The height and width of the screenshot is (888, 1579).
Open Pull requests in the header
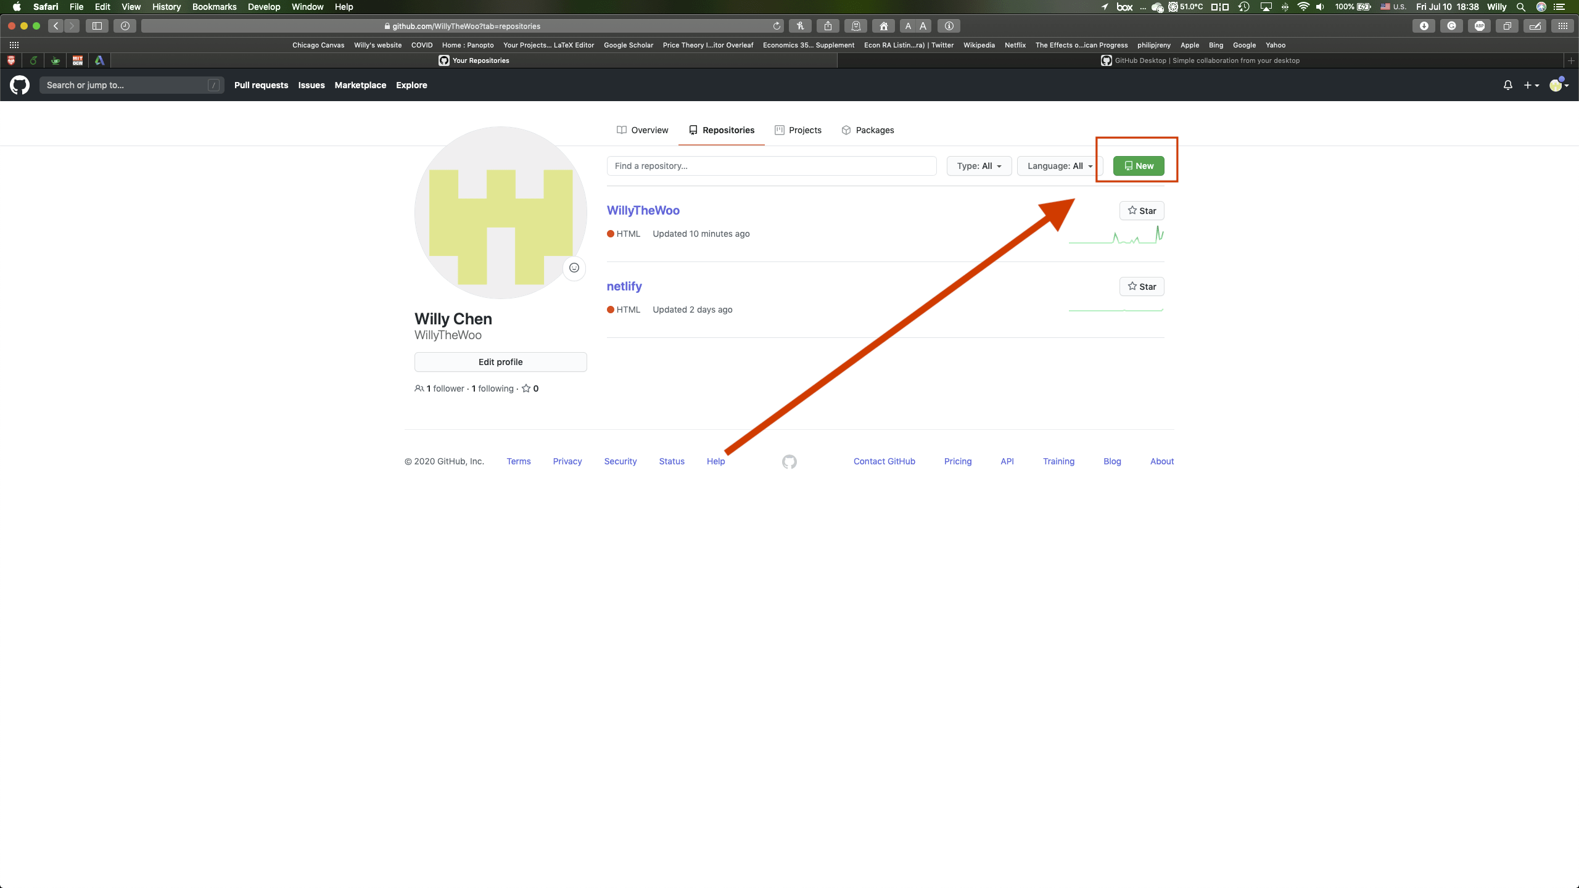tap(261, 85)
